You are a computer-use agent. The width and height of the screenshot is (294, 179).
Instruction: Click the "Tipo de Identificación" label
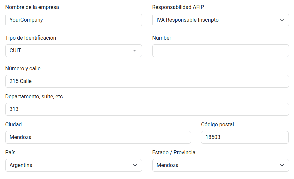pos(31,38)
